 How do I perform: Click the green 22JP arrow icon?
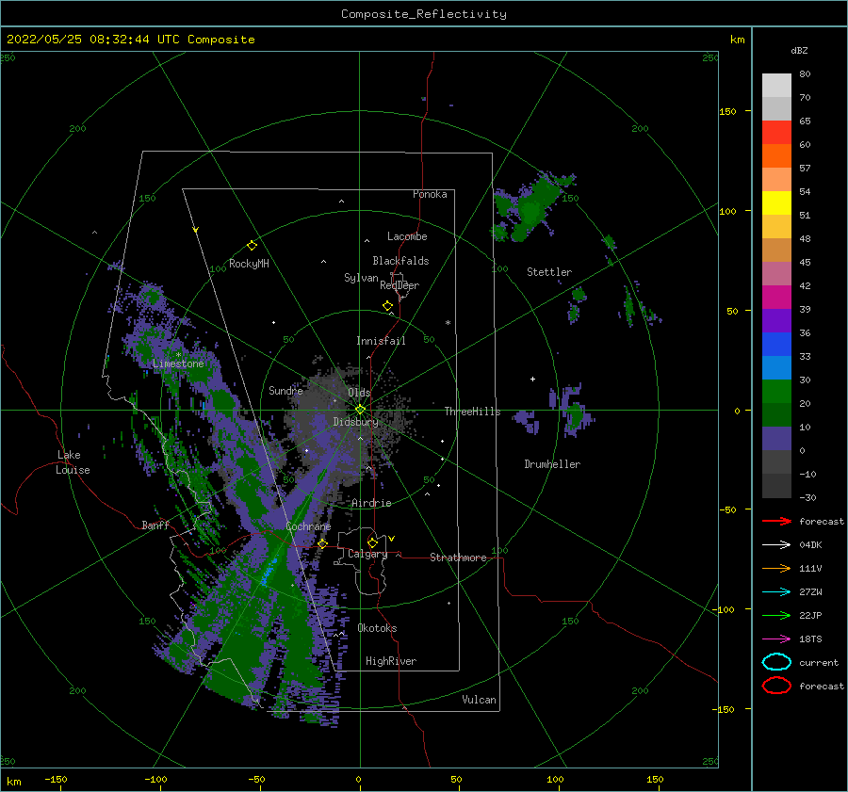pos(776,615)
